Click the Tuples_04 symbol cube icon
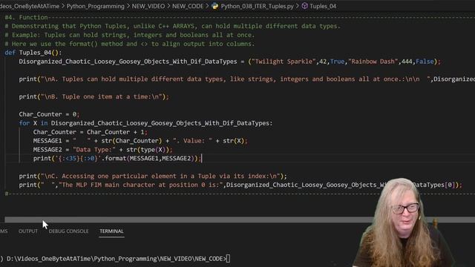This screenshot has height=267, width=475. pos(305,6)
